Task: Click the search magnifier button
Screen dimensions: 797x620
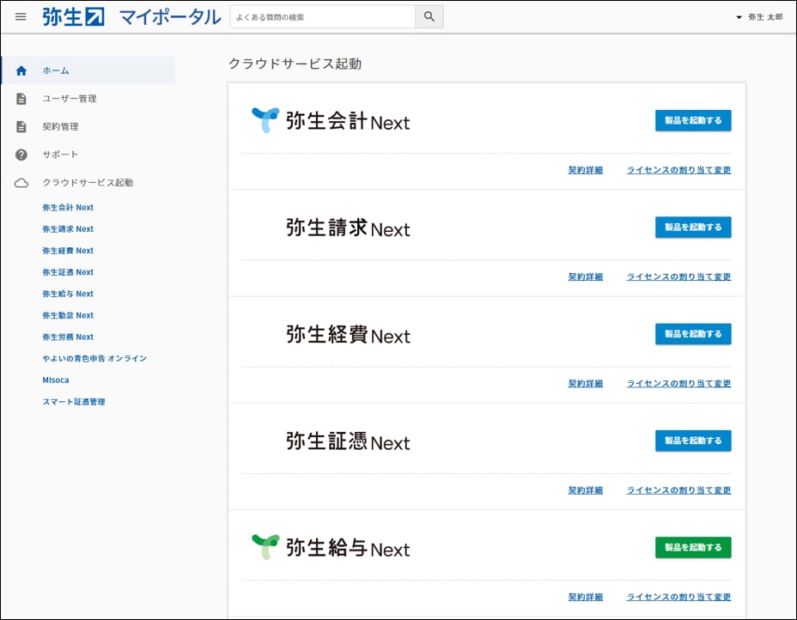Action: coord(429,17)
